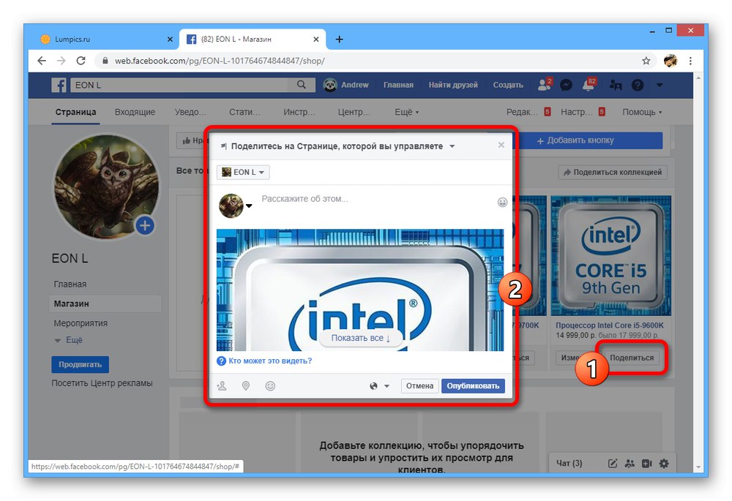Open Главная in left sidebar

click(70, 284)
